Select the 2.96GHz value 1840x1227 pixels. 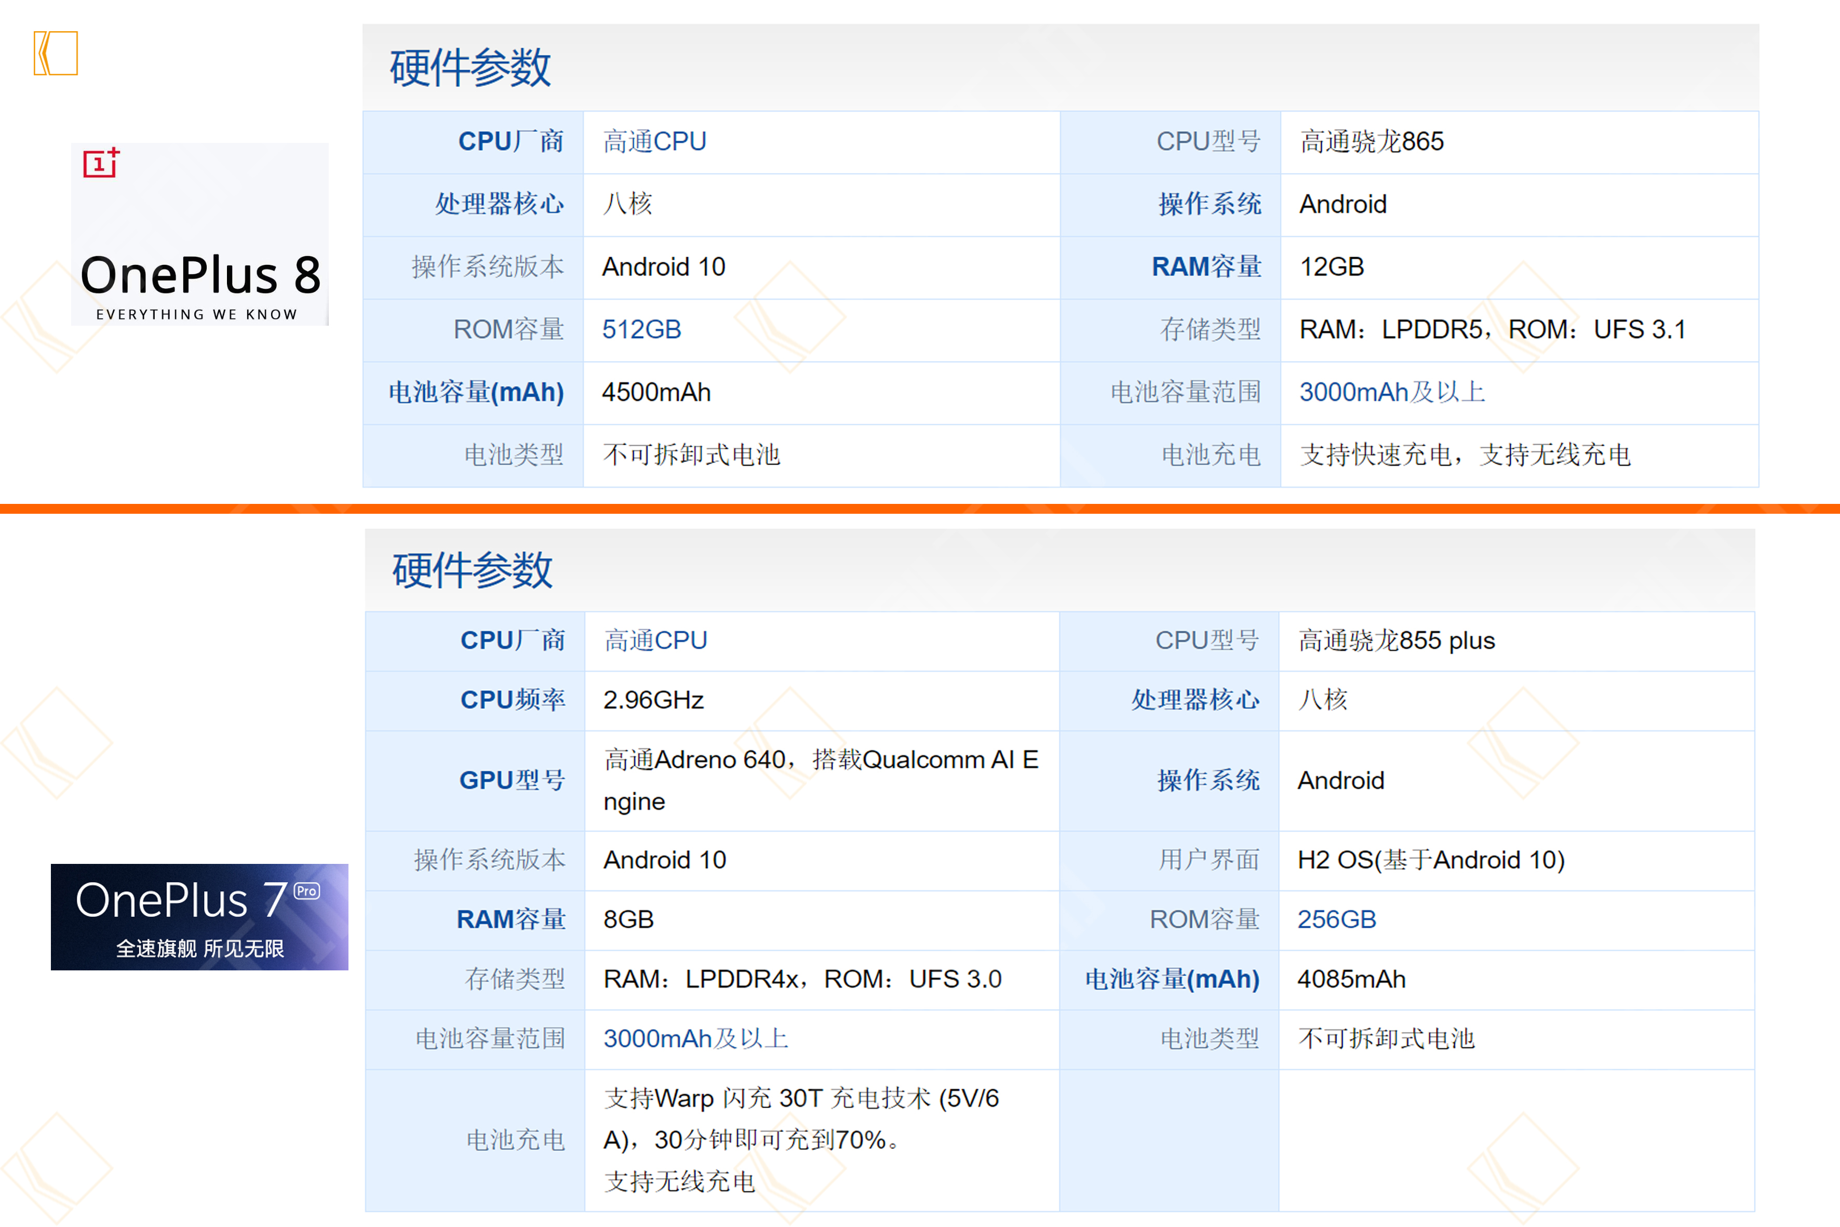click(x=653, y=700)
